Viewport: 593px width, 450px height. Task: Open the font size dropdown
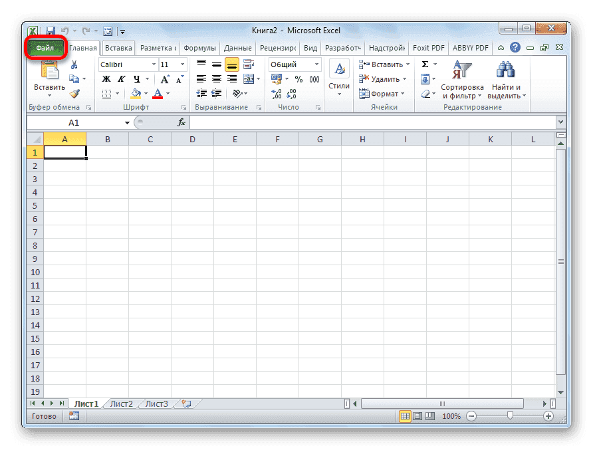coord(181,64)
